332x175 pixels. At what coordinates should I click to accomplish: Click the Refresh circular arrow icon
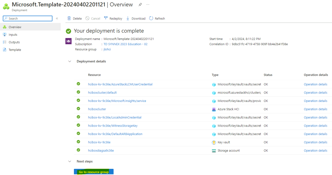pyautogui.click(x=151, y=18)
